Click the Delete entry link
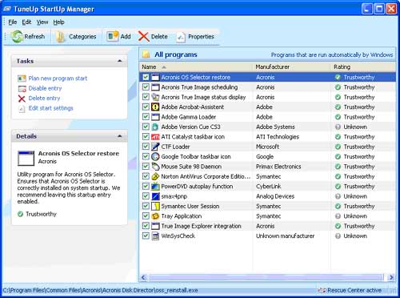This screenshot has height=298, width=400. coord(44,99)
